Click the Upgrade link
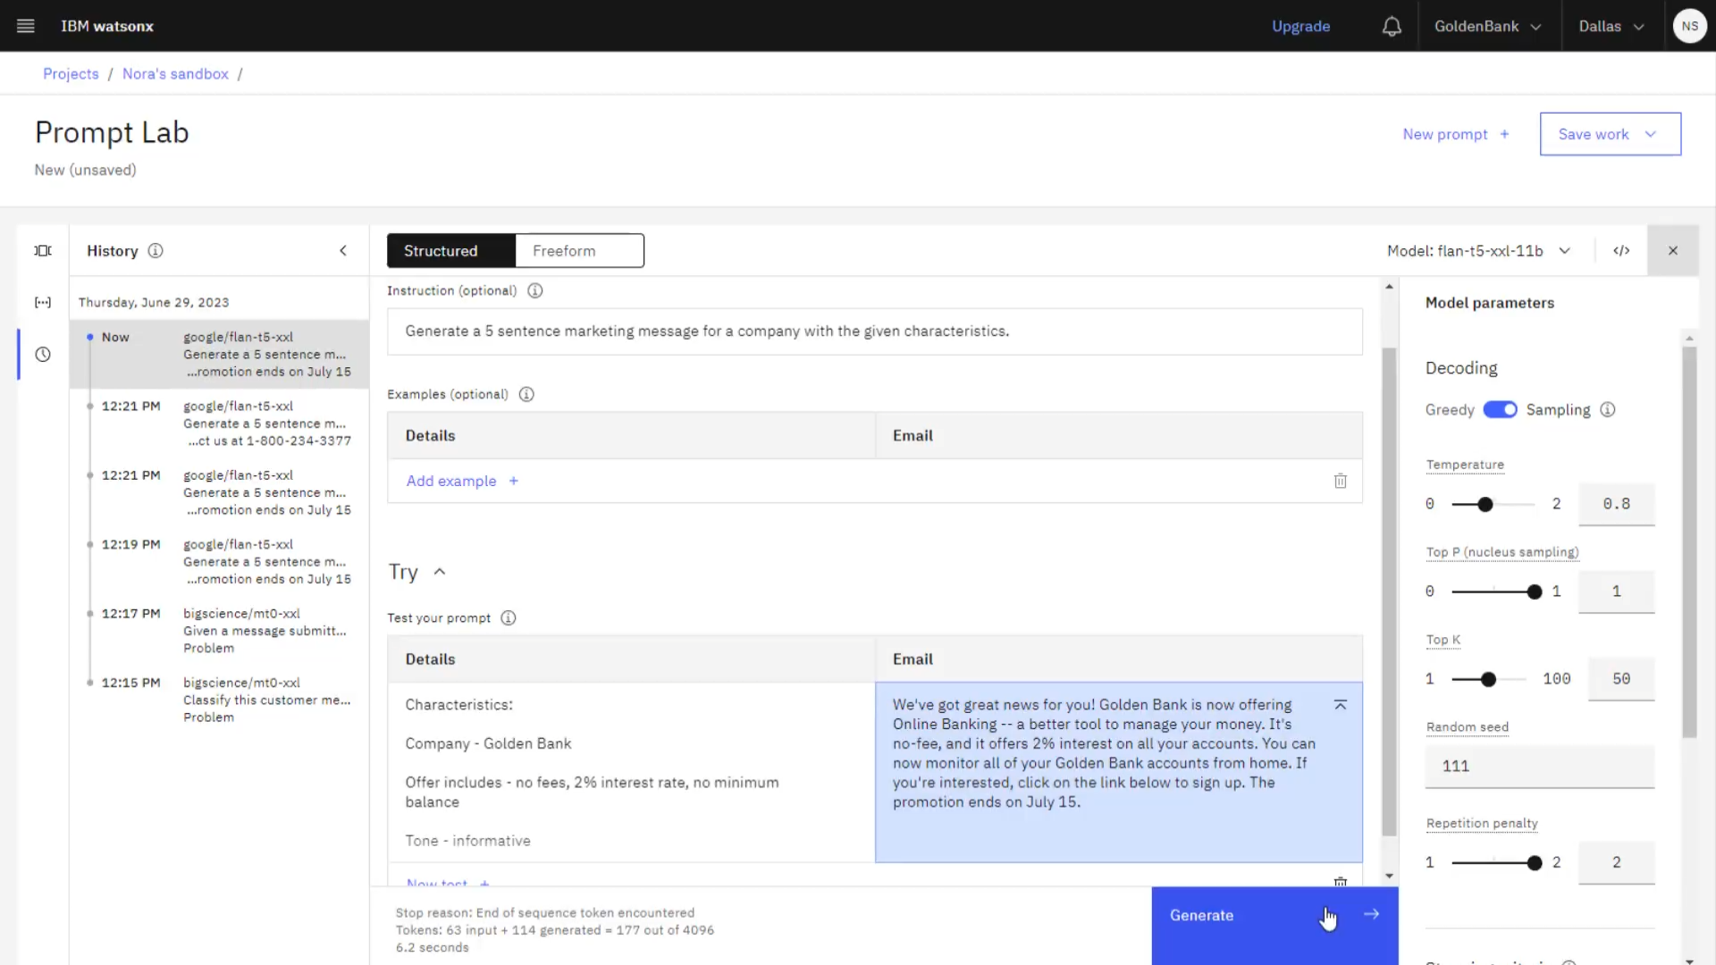Image resolution: width=1716 pixels, height=965 pixels. pyautogui.click(x=1300, y=26)
